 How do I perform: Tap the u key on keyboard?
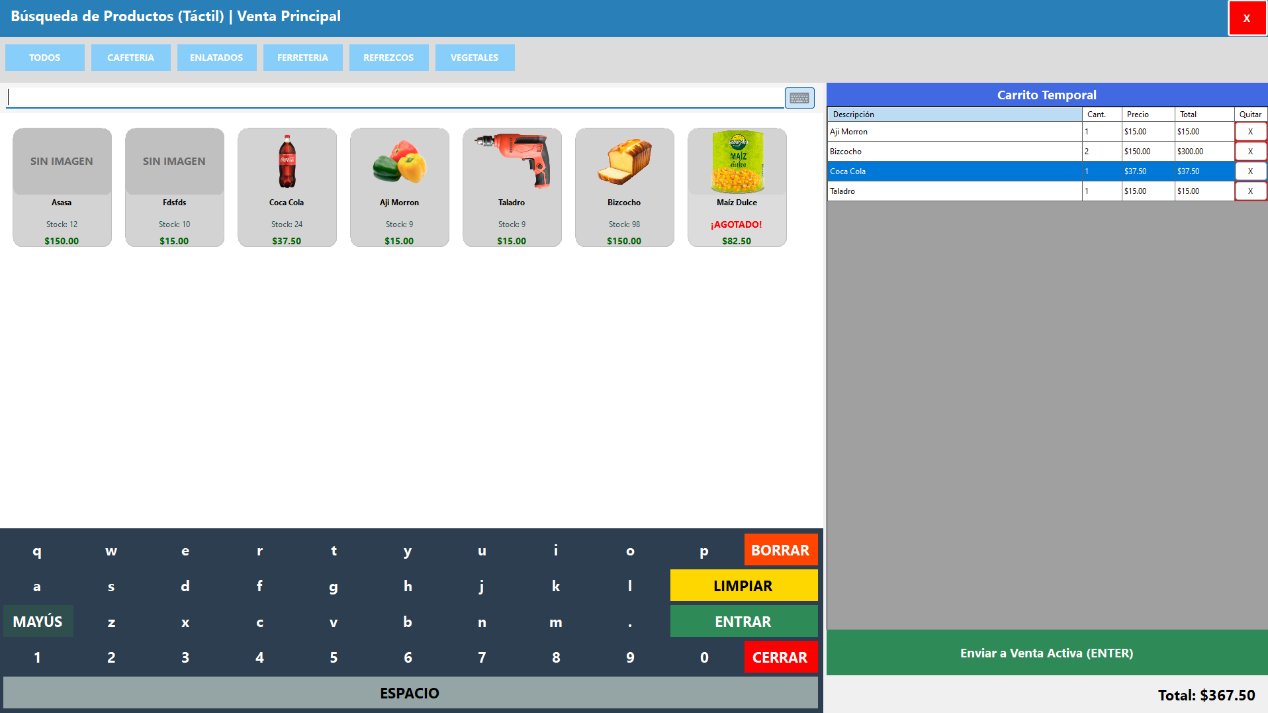[482, 550]
